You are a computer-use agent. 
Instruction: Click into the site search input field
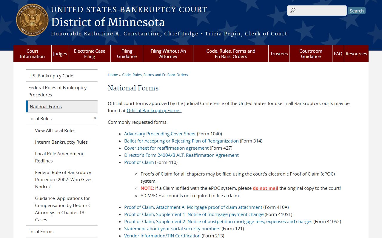point(317,10)
